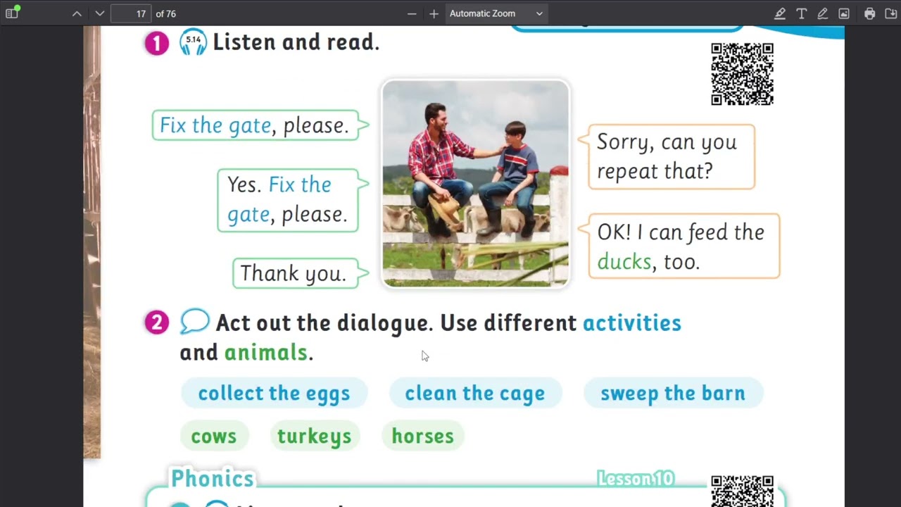Viewport: 901px width, 507px height.
Task: Select the draw pen tool
Action: pos(822,13)
